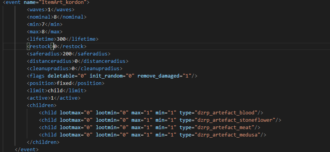Click the lifetime value 300

click(61, 39)
